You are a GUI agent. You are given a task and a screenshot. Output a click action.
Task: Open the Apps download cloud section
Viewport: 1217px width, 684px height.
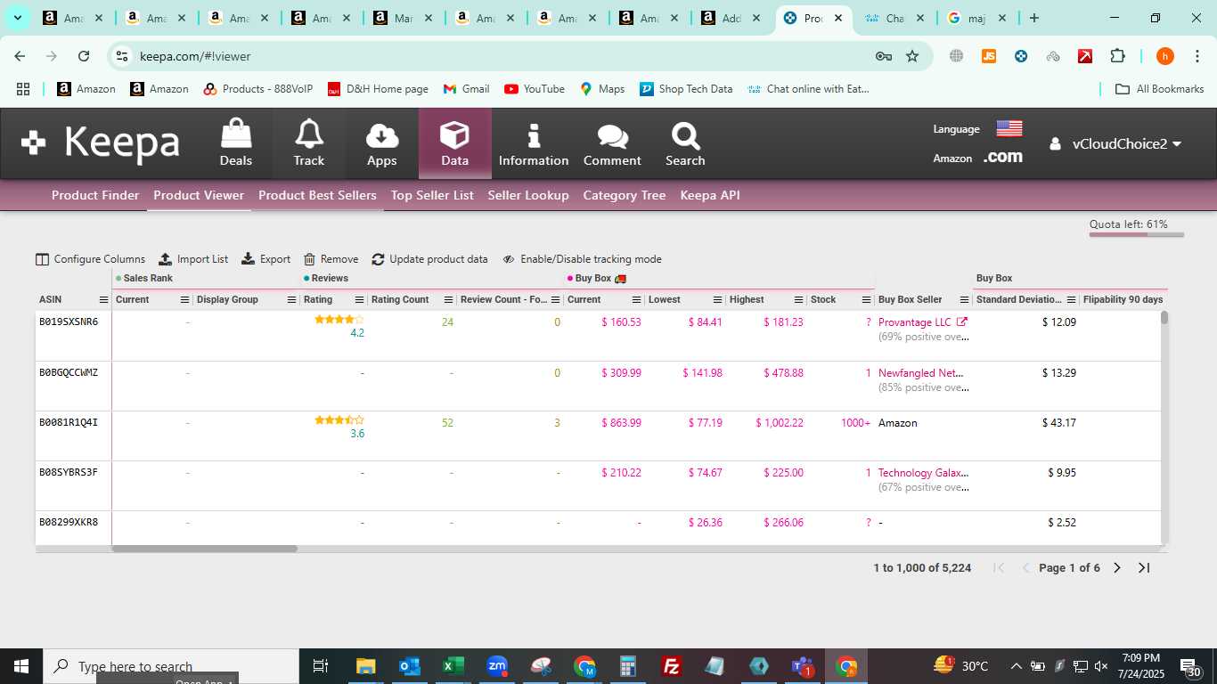point(381,143)
